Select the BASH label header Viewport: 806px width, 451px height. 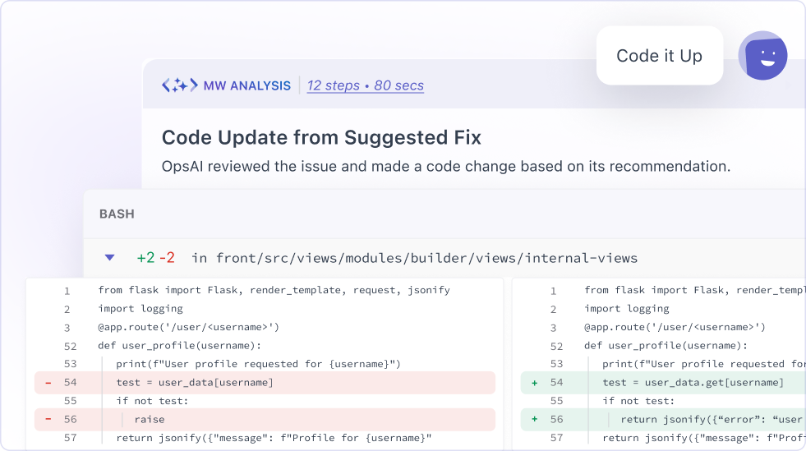(x=117, y=214)
